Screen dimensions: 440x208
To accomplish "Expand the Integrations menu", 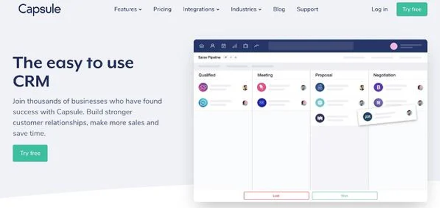I will [x=201, y=9].
